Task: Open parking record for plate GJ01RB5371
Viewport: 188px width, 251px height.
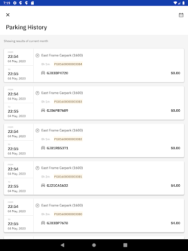Action: click(x=94, y=141)
